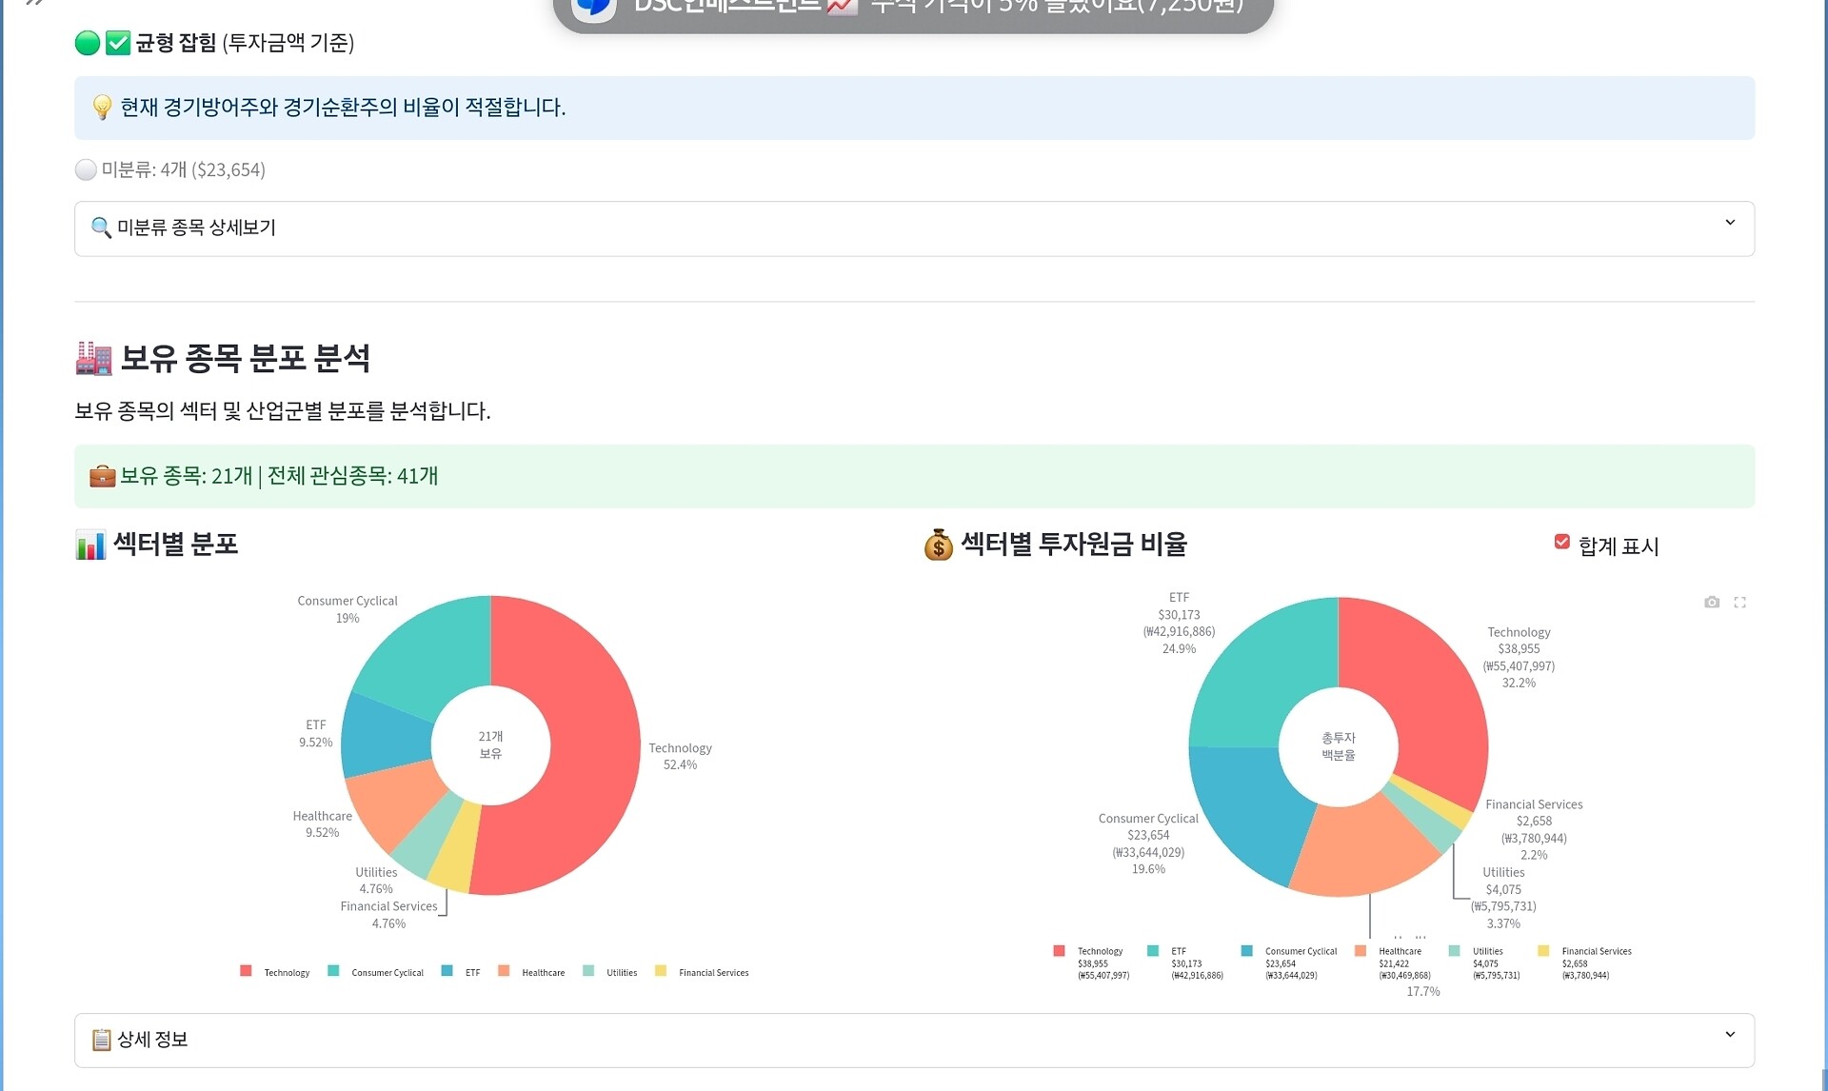Click chevron arrow at right of 상세 정보

click(x=1730, y=1035)
